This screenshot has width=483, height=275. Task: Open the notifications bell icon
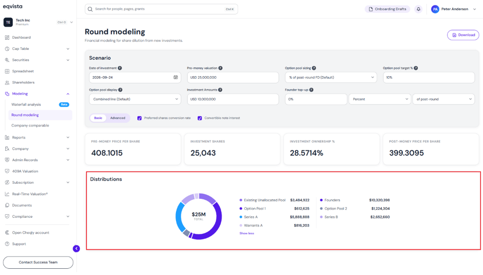[418, 9]
